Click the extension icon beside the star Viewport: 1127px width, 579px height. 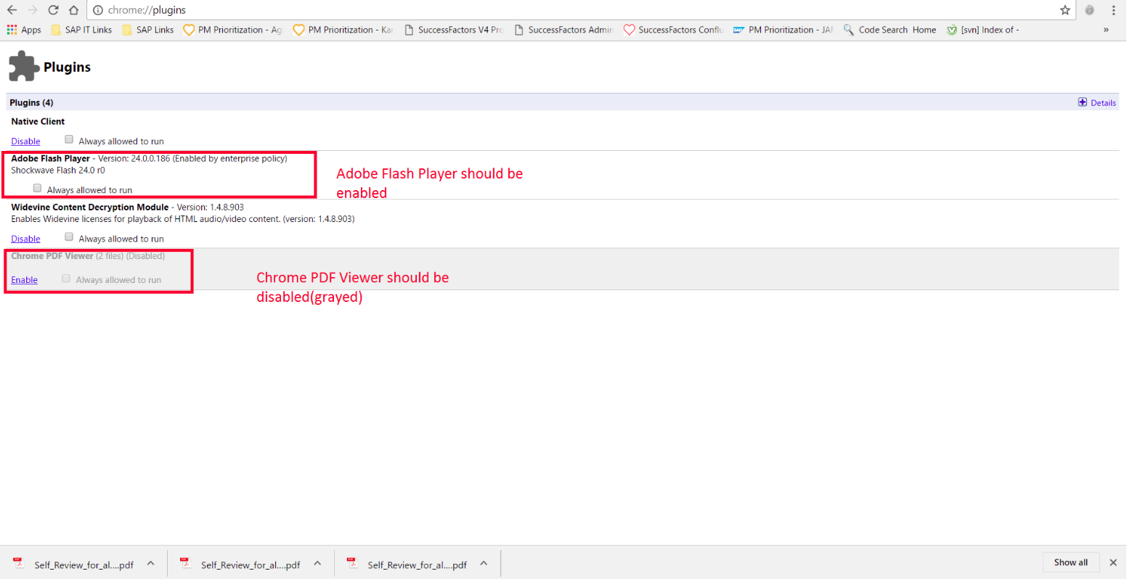click(x=1089, y=10)
